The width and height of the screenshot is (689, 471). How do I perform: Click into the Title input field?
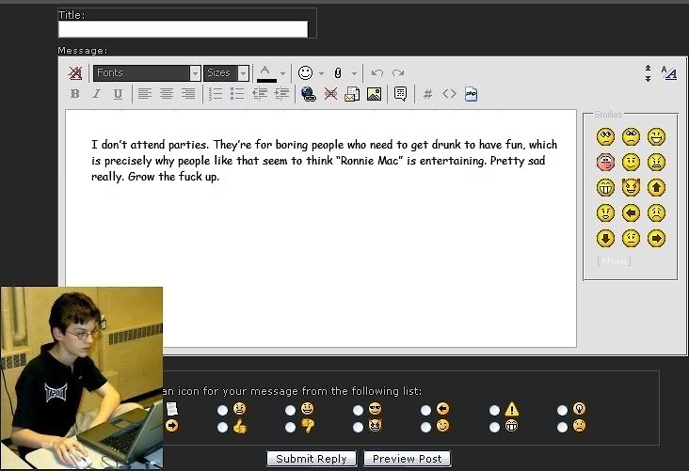coord(183,29)
